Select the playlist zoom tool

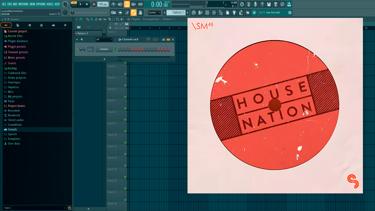click(x=117, y=19)
